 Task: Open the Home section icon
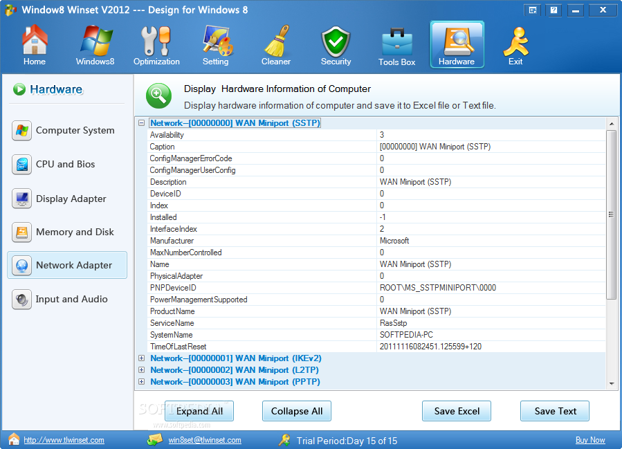coord(35,39)
